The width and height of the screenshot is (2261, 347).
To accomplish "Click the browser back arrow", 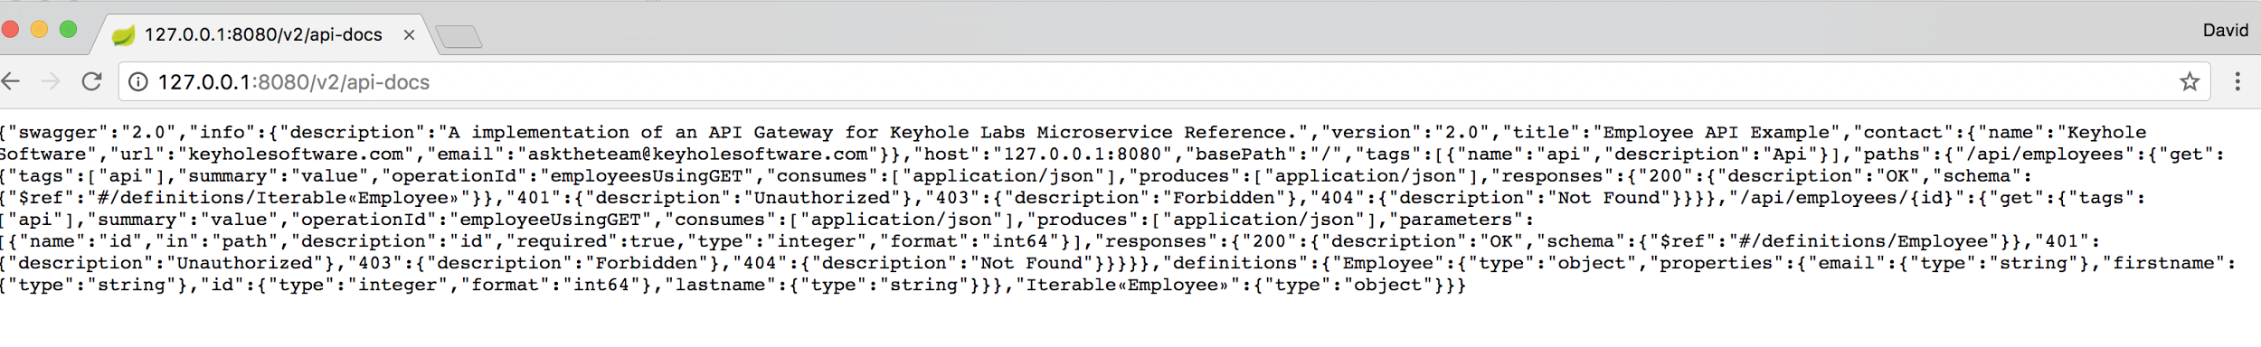I will [x=11, y=81].
